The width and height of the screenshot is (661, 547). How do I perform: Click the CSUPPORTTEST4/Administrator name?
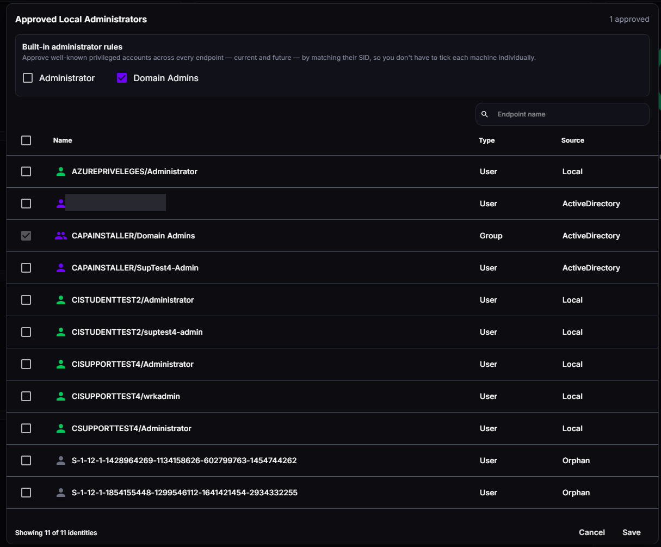(132, 428)
